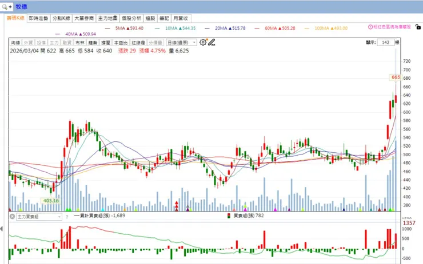Switch to the 追蹤 tab
This screenshot has width=423, height=264.
pos(150,18)
